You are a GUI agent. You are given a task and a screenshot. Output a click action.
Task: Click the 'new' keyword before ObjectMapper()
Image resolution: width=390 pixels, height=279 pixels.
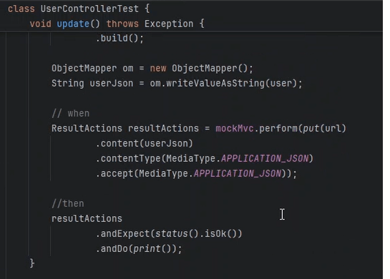click(158, 69)
